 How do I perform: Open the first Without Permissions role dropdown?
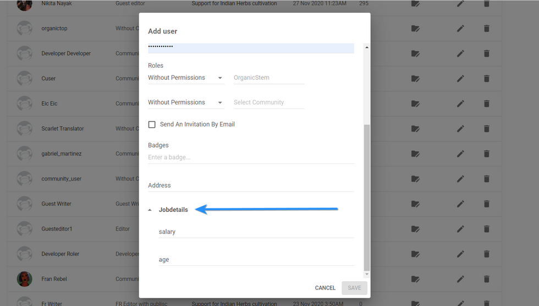click(x=186, y=78)
